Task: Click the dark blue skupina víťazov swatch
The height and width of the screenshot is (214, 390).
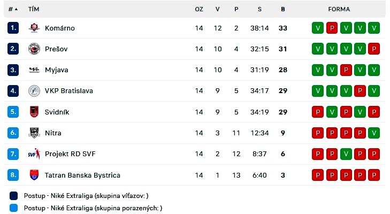Action: 13,196
